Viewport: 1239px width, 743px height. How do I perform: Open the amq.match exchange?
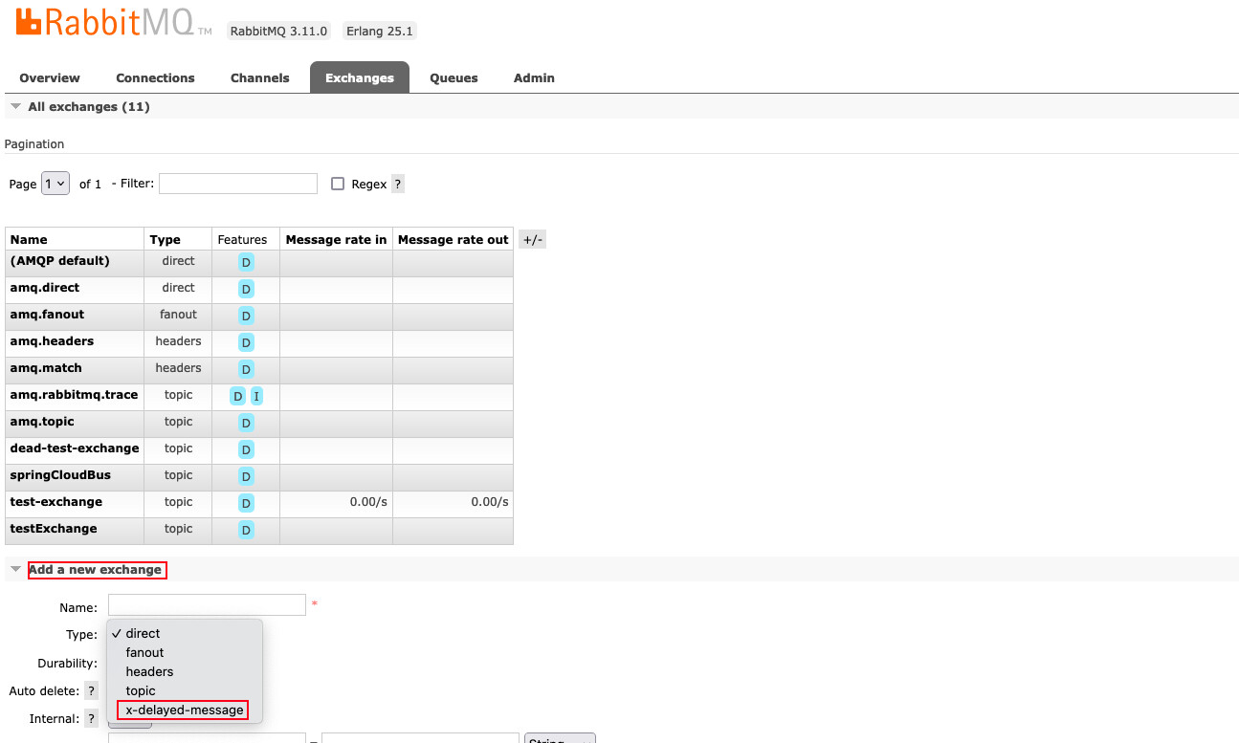[x=46, y=368]
